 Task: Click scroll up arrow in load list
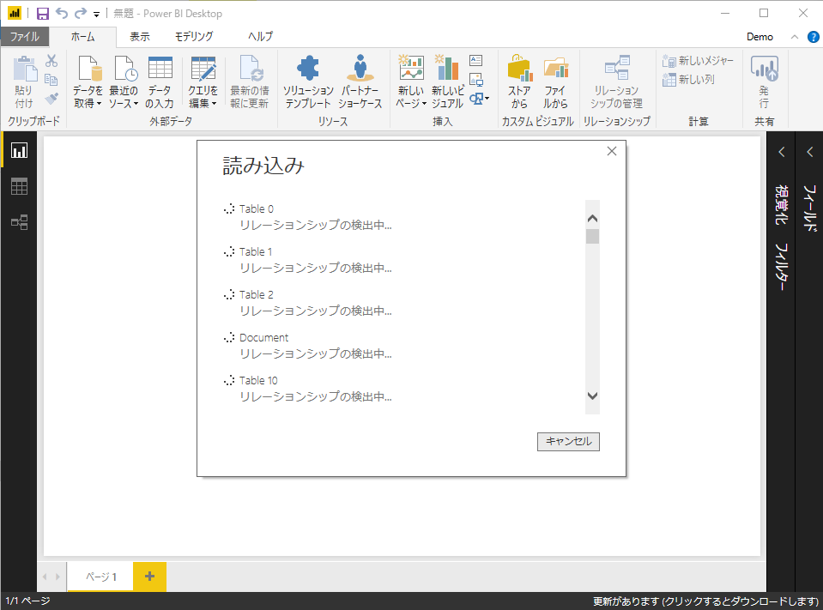point(592,218)
